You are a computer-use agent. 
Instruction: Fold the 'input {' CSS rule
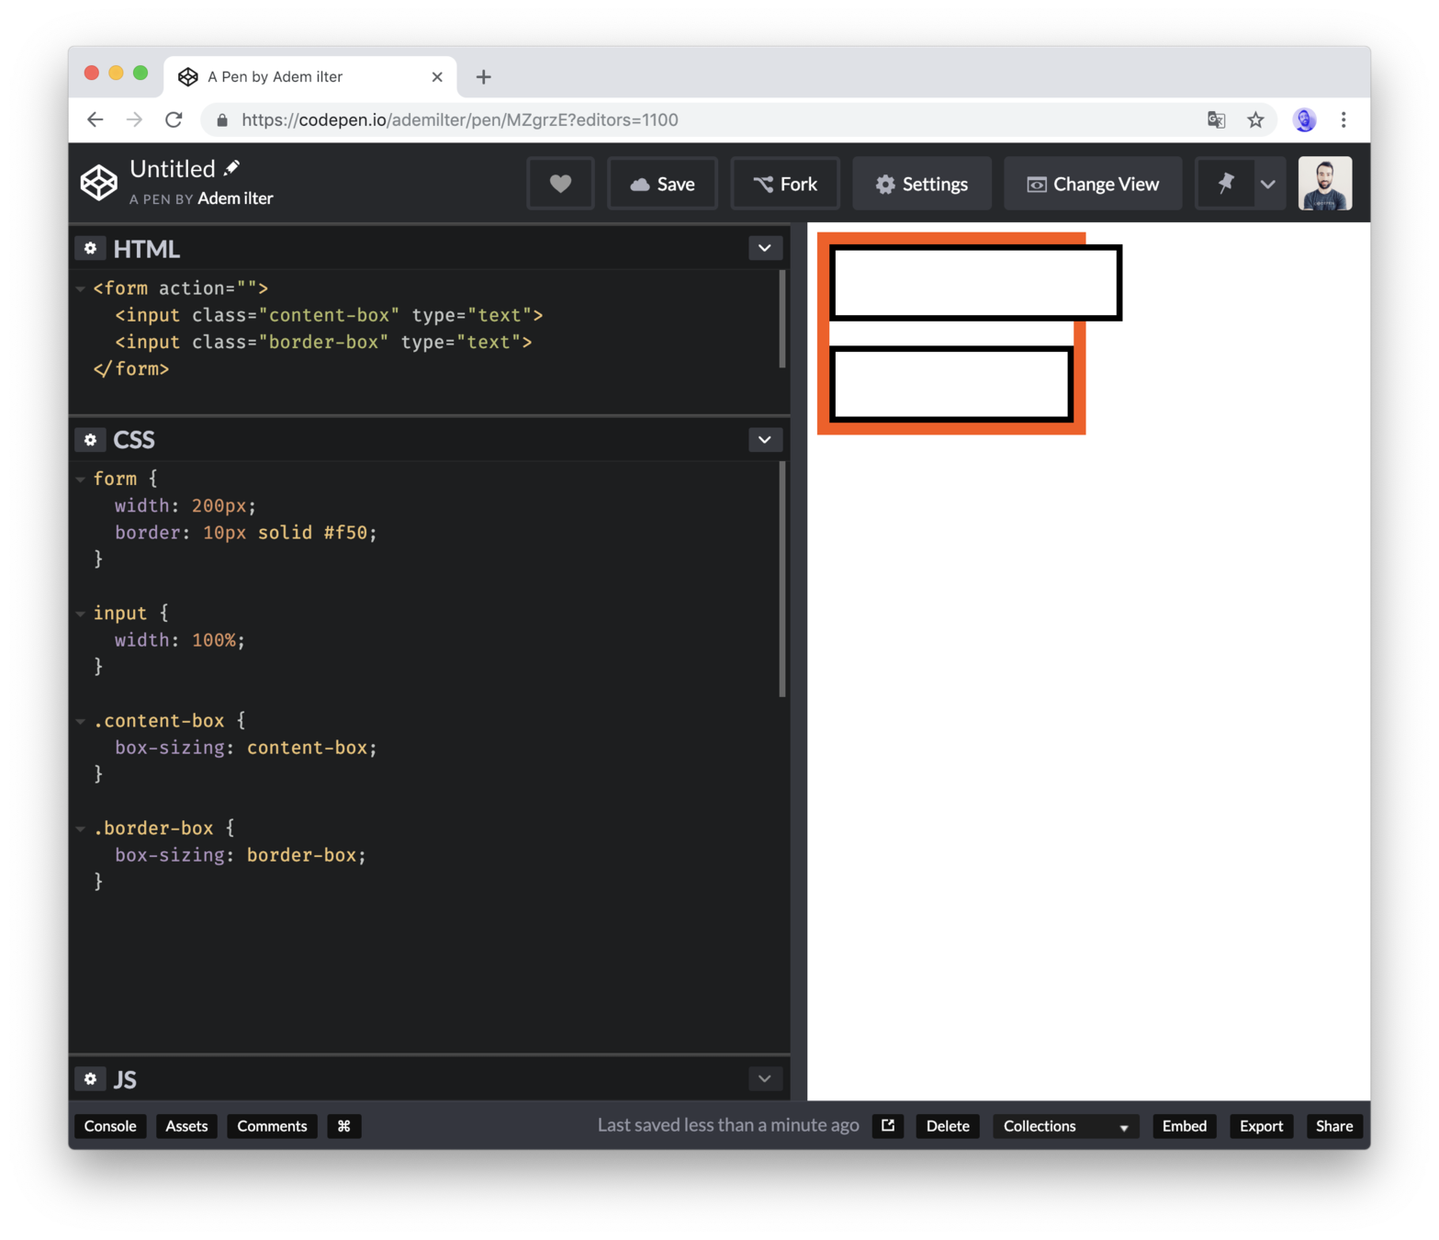pos(81,614)
